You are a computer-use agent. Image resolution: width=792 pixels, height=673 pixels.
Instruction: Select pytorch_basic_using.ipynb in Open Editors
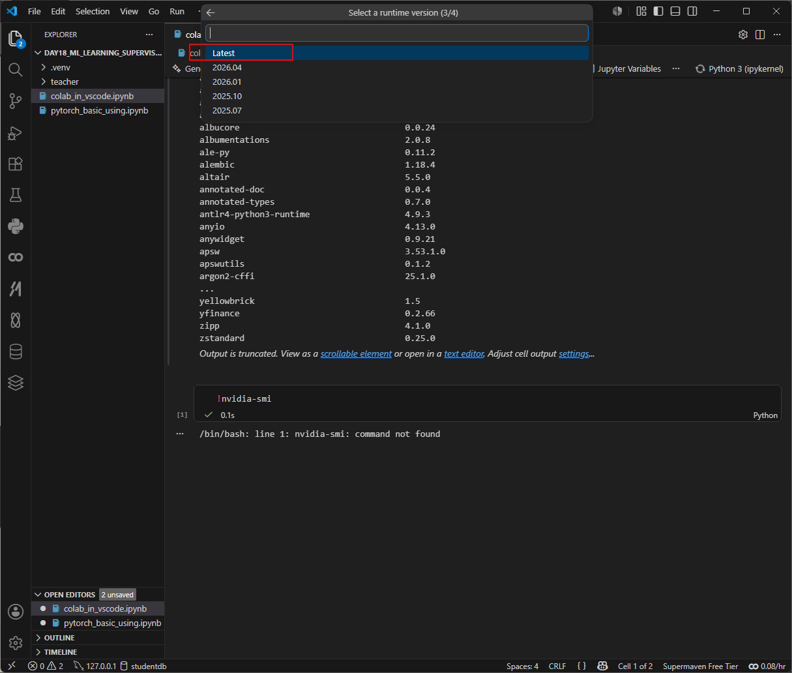pos(98,623)
